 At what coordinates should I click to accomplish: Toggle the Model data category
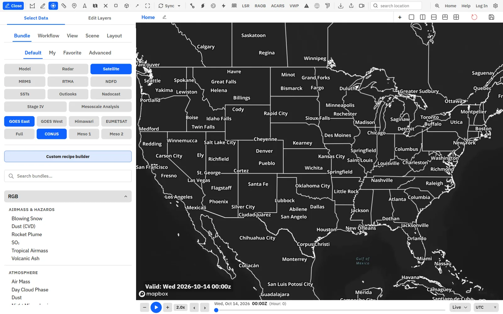coord(25,69)
